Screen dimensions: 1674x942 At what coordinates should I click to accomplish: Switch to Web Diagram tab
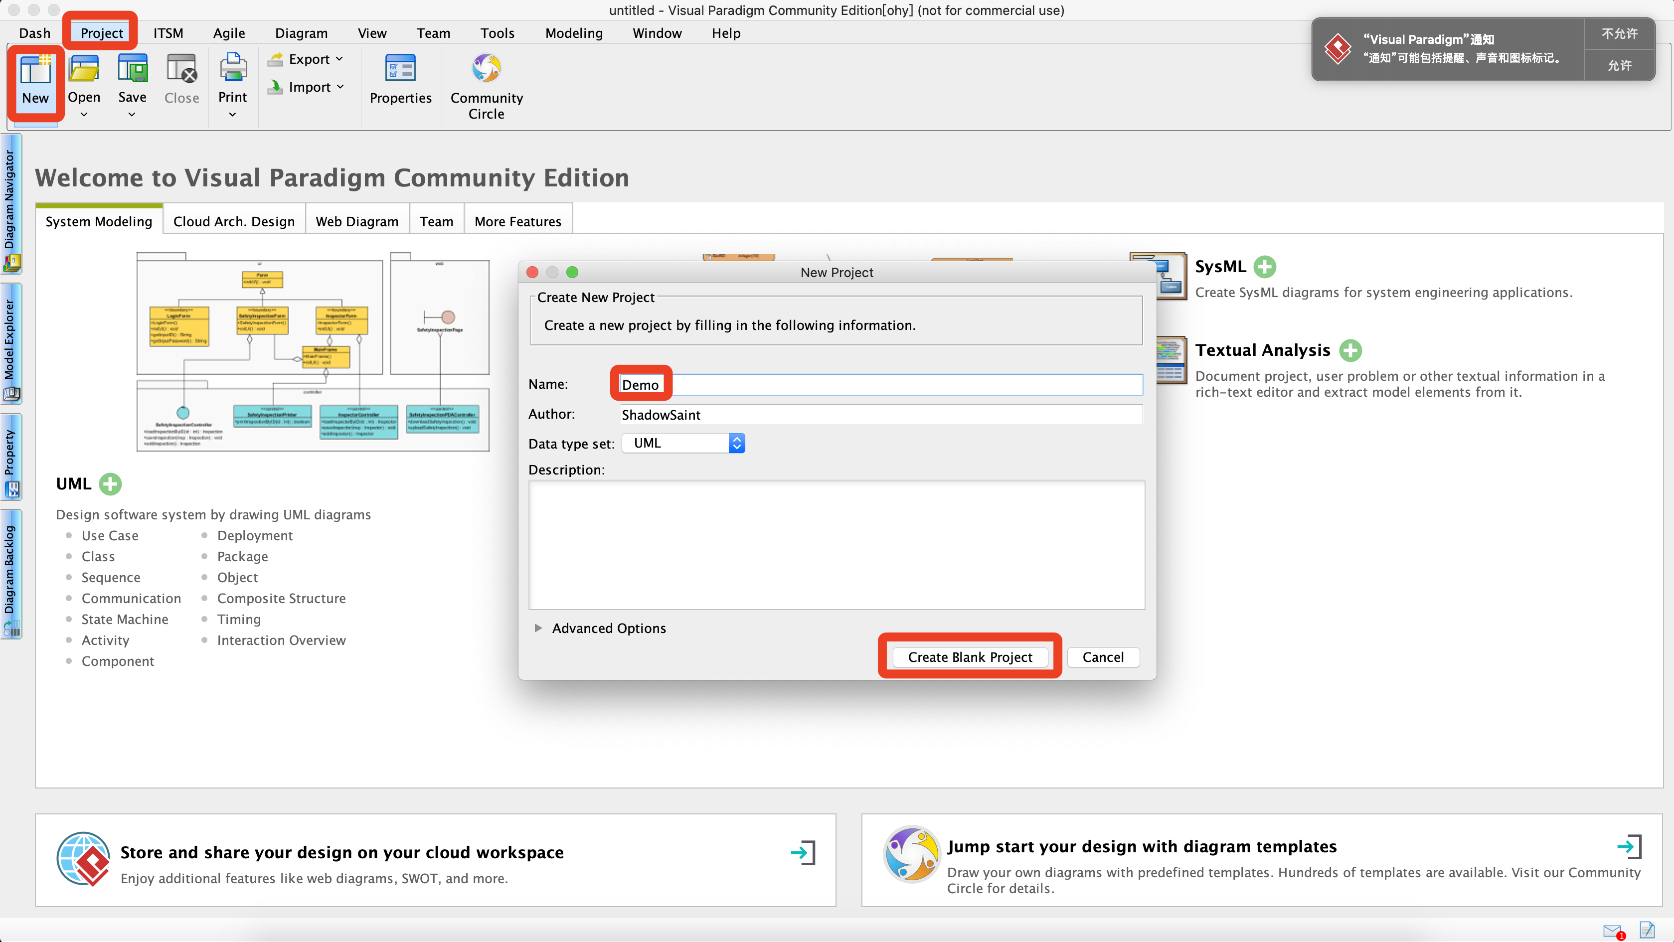point(357,221)
